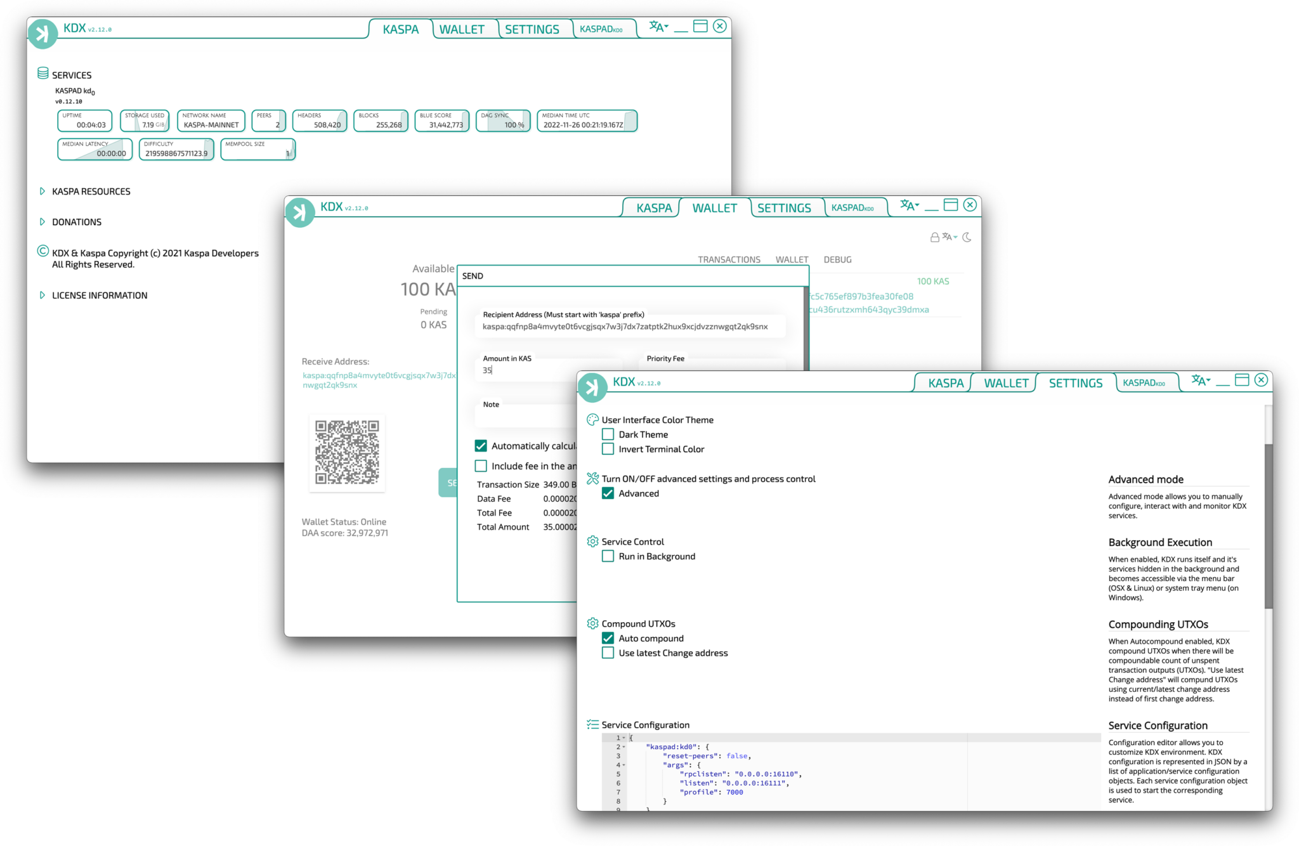Enable the Dark Theme checkbox

(x=608, y=434)
